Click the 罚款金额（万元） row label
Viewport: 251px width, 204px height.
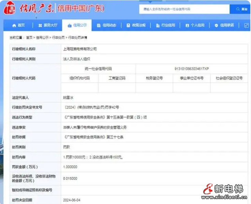pyautogui.click(x=25, y=167)
